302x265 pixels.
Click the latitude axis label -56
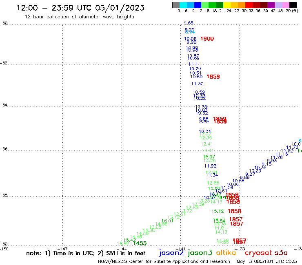click(4, 149)
